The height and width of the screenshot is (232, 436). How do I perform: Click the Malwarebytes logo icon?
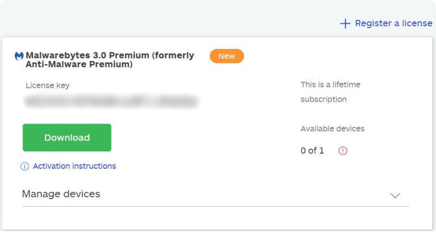pyautogui.click(x=19, y=56)
